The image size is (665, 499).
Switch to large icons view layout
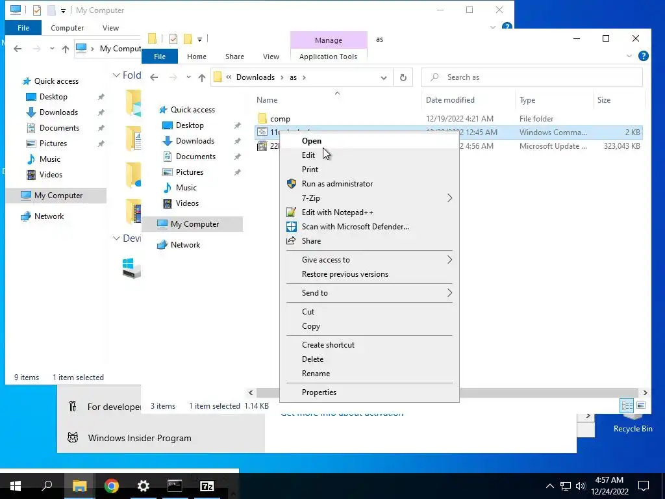pos(641,405)
